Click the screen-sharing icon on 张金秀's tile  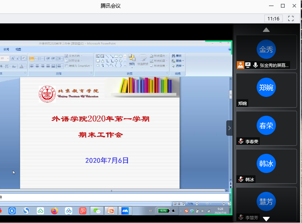(248, 65)
